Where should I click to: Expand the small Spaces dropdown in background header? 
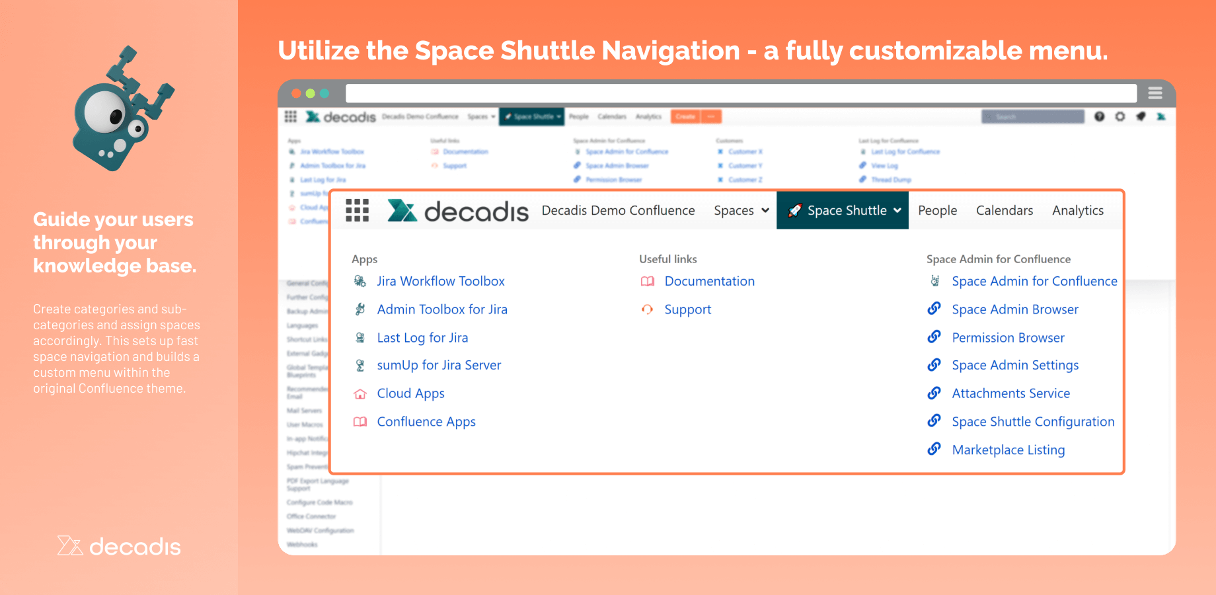click(x=481, y=117)
